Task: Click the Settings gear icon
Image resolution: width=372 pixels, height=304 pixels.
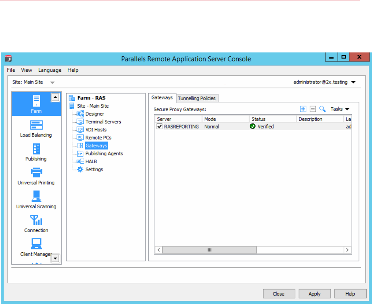Action: click(x=80, y=169)
